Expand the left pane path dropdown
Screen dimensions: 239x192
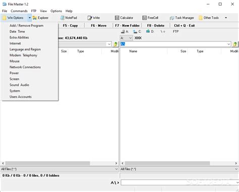coord(109,44)
